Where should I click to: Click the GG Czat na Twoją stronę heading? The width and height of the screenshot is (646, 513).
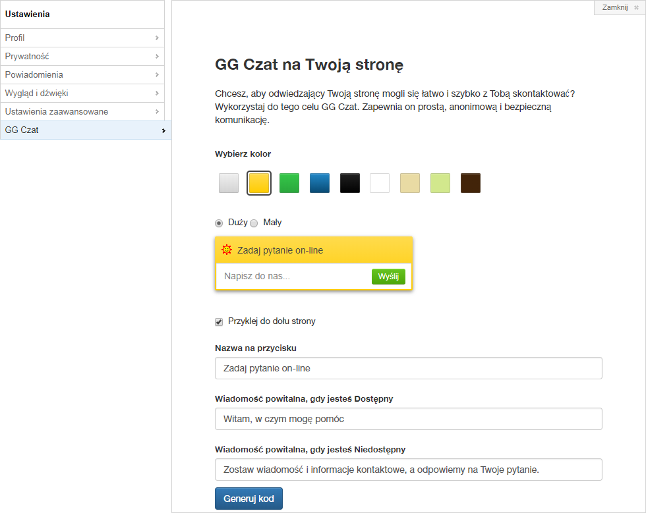309,65
